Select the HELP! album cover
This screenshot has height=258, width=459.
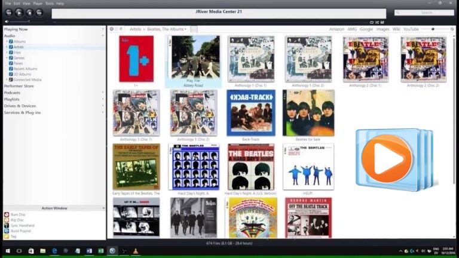click(308, 167)
